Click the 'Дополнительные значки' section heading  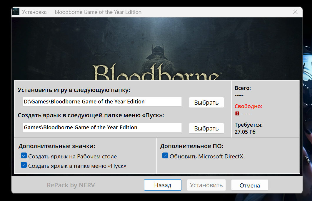tap(57, 146)
